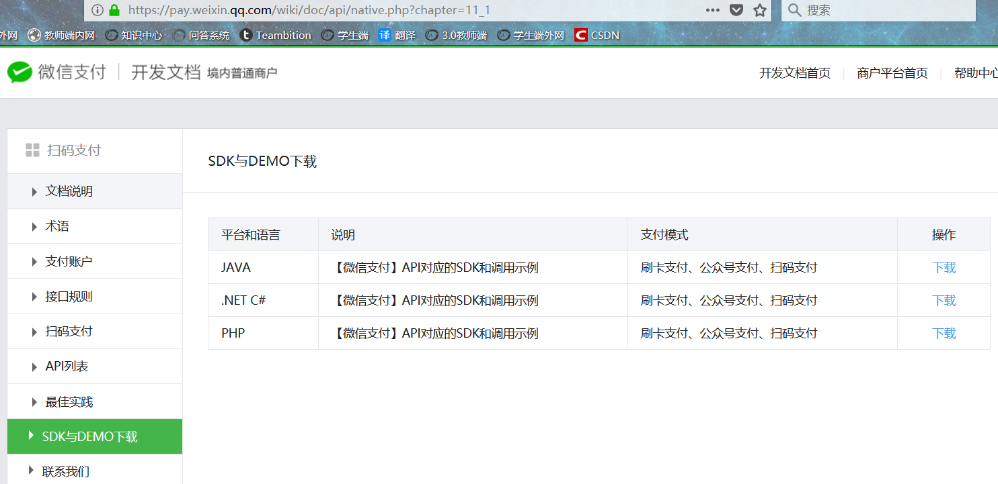Open the 学生端外网 bookmark

pyautogui.click(x=531, y=35)
